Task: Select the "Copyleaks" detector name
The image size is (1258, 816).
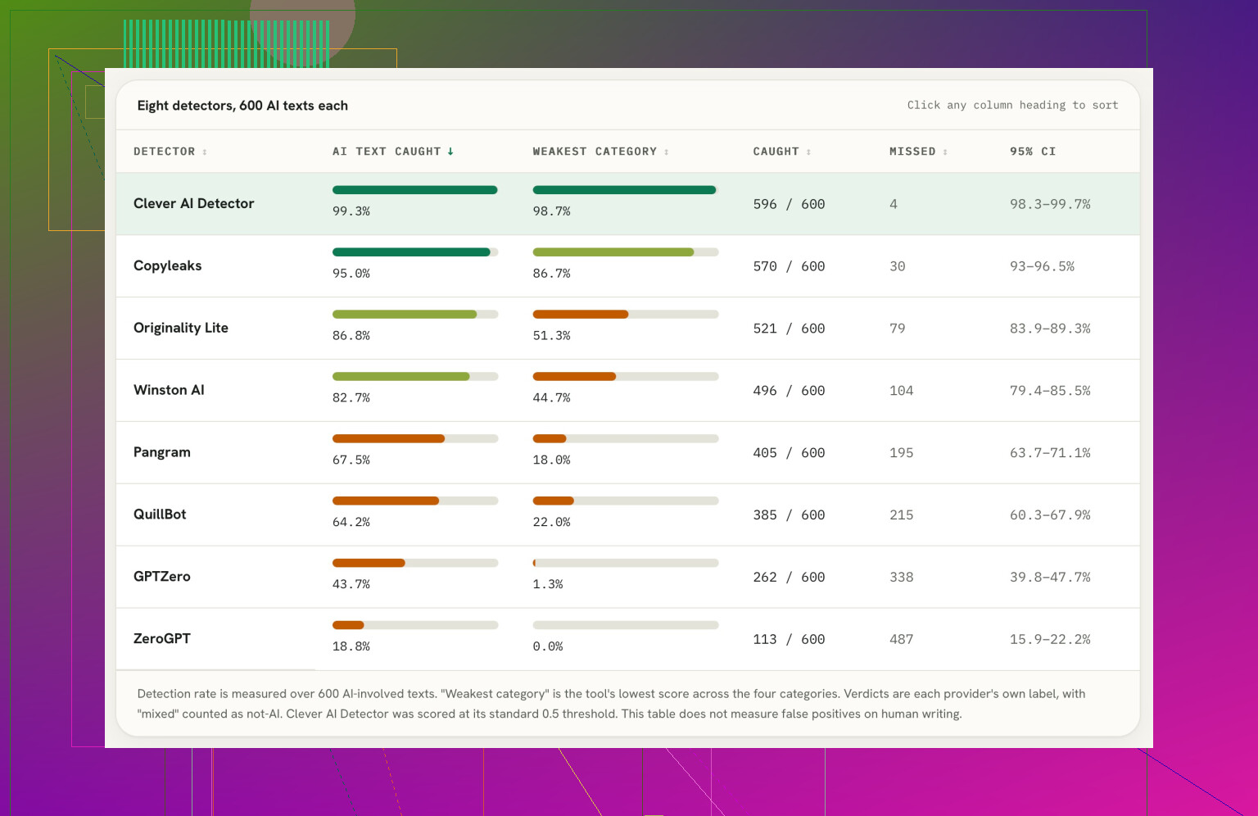Action: click(168, 266)
